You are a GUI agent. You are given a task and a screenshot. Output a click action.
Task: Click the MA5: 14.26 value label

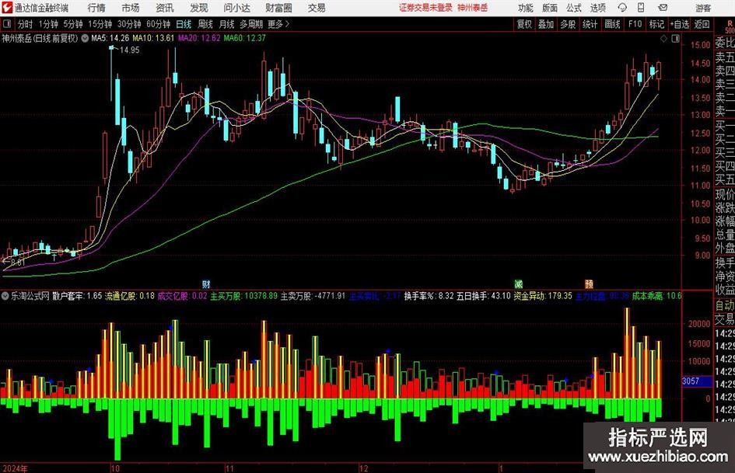[x=110, y=38]
